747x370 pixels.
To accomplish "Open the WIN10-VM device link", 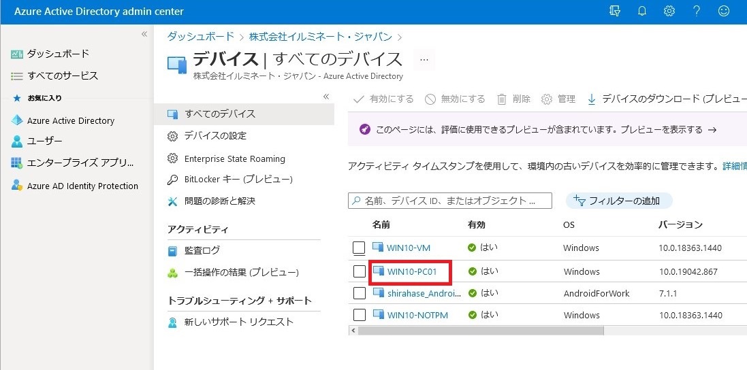I will (x=409, y=248).
